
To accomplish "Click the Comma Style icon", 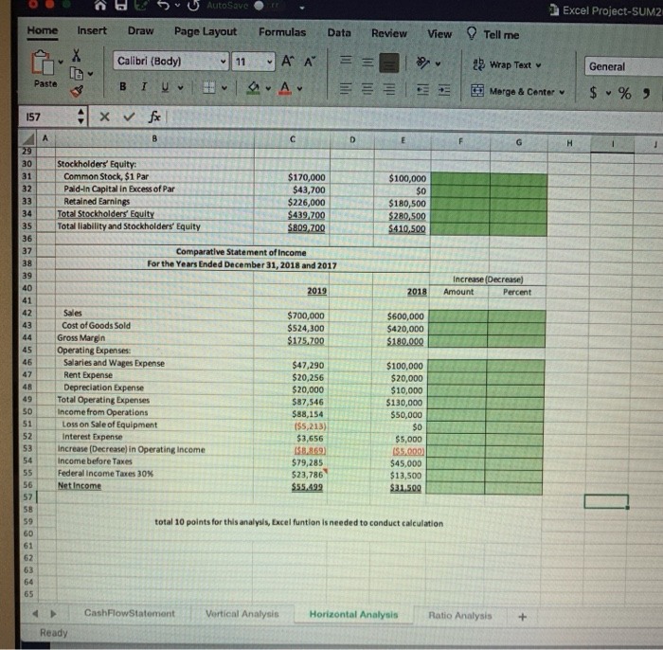I will 646,94.
